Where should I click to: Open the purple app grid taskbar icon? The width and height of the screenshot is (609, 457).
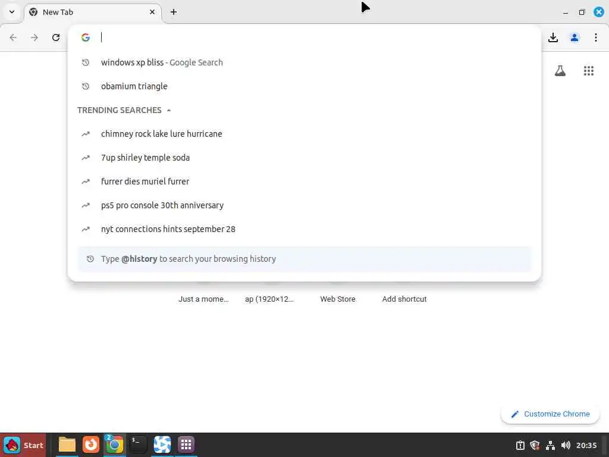[186, 445]
